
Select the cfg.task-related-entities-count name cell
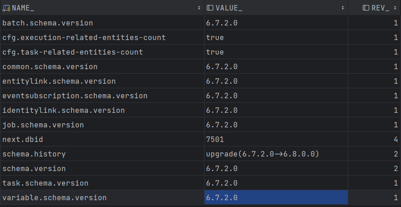73,52
